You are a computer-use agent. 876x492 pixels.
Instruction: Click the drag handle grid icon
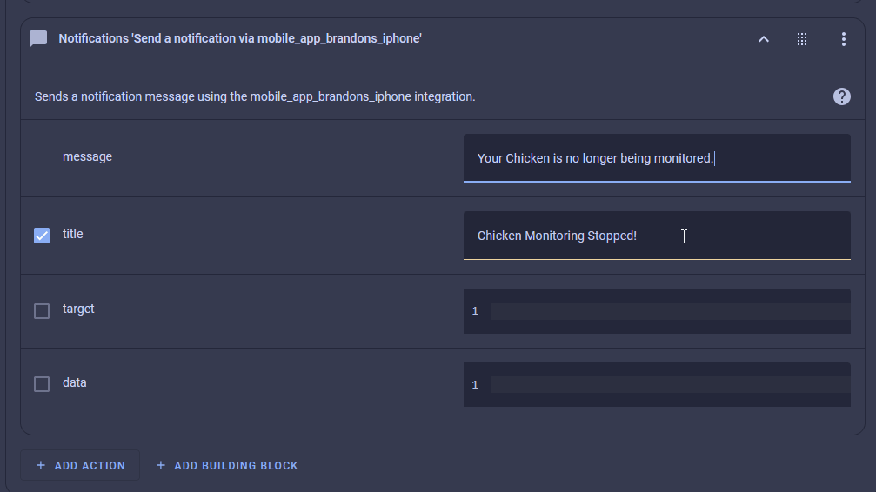pyautogui.click(x=802, y=39)
